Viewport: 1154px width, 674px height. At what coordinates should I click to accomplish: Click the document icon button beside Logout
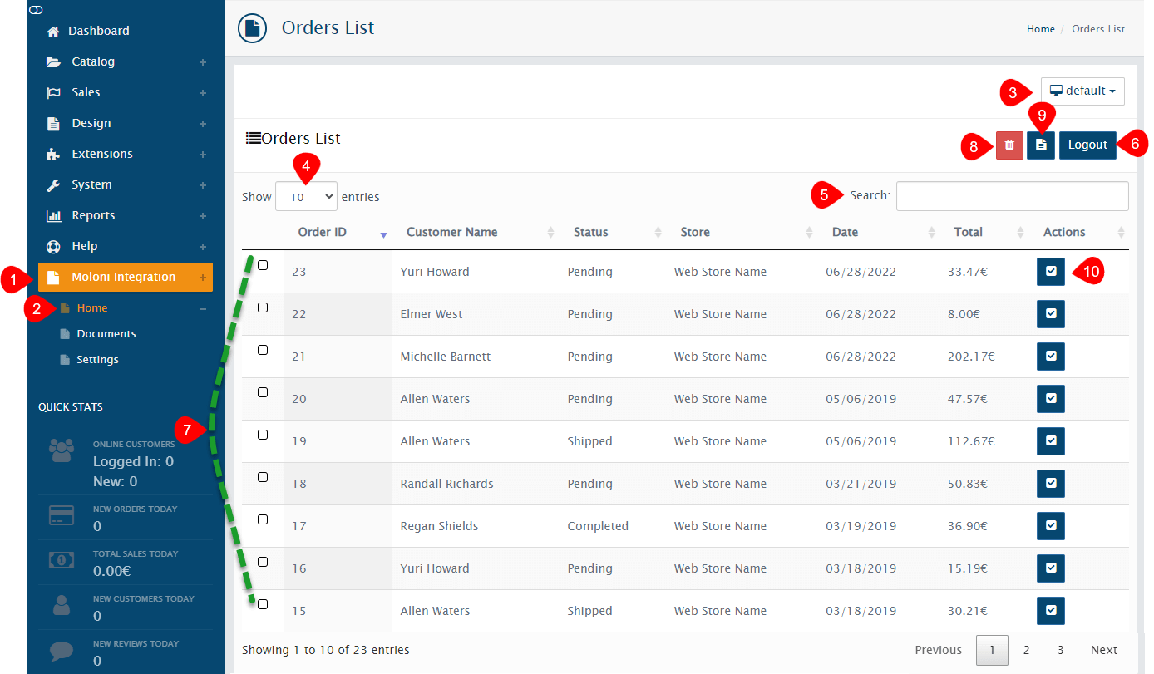click(1040, 145)
